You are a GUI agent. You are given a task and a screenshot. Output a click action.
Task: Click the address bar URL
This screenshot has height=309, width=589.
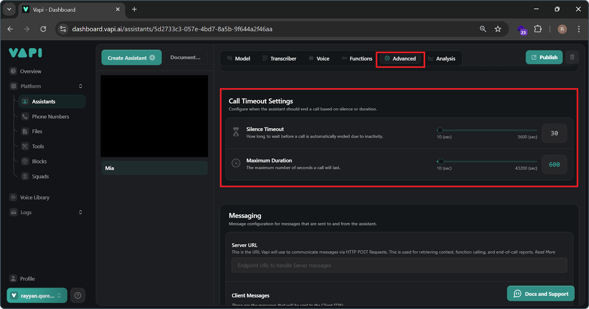pyautogui.click(x=172, y=29)
